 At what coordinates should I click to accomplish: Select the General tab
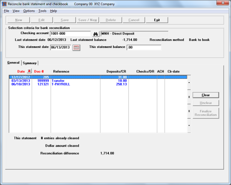[x=13, y=62]
